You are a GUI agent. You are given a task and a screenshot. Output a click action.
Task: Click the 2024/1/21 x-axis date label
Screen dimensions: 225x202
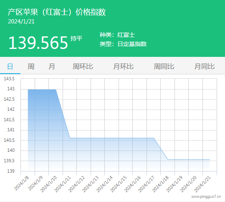[202, 184]
